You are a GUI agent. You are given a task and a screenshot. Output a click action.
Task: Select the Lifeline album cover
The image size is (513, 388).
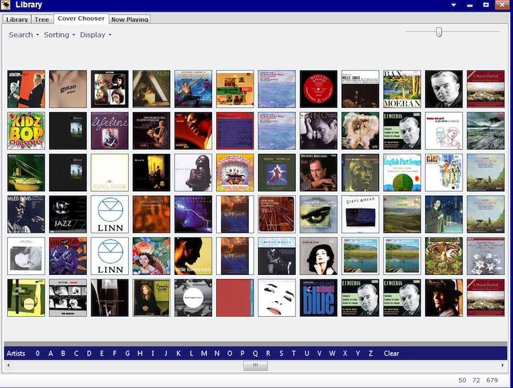109,131
